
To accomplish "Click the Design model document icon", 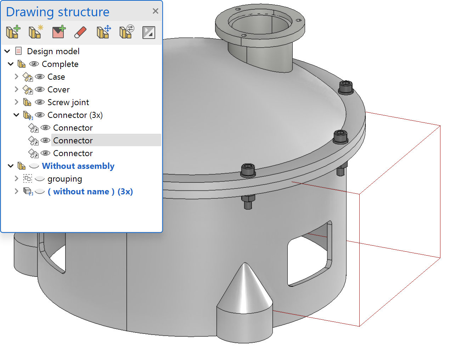I will click(19, 51).
